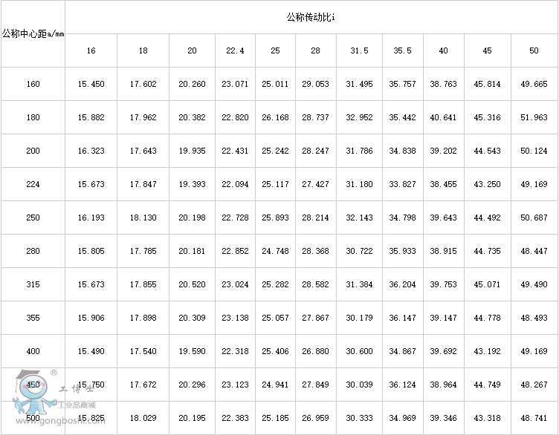The image size is (559, 435).
Task: Click column header 50
Action: 534,50
